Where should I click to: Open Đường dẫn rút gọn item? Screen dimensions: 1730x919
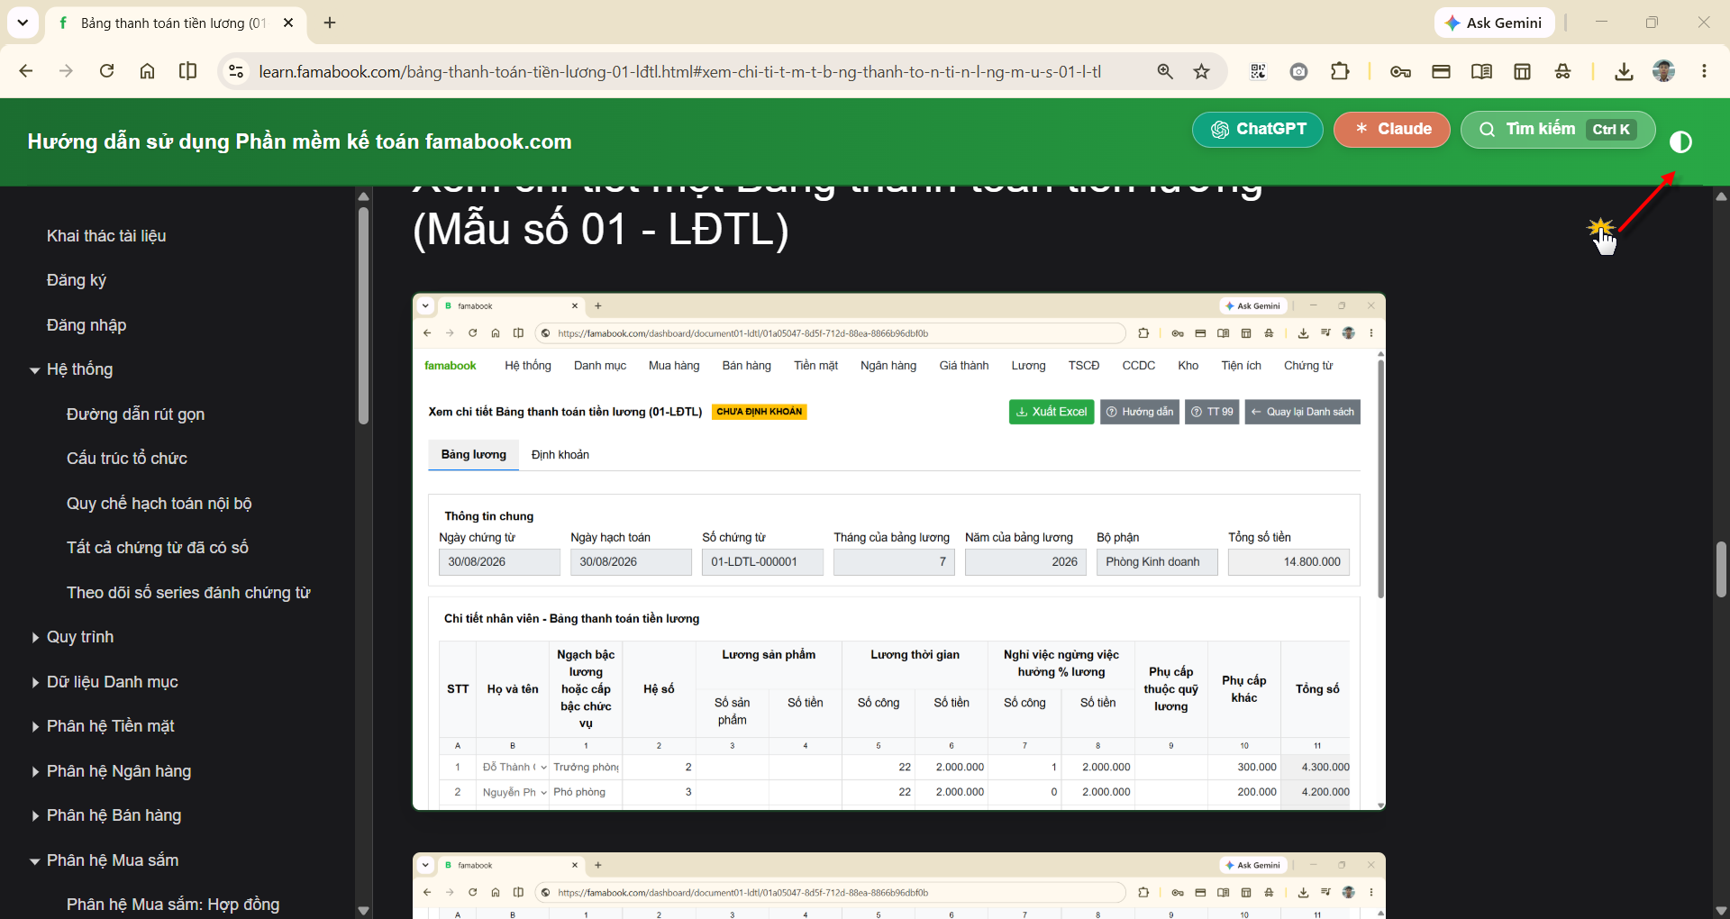pos(135,414)
